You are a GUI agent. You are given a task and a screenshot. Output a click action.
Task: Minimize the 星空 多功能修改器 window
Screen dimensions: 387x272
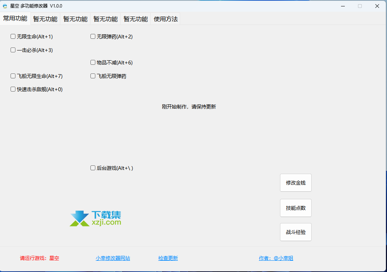coord(343,6)
